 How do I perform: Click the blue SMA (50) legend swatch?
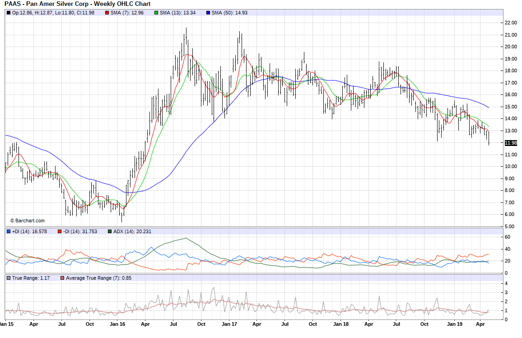point(208,13)
